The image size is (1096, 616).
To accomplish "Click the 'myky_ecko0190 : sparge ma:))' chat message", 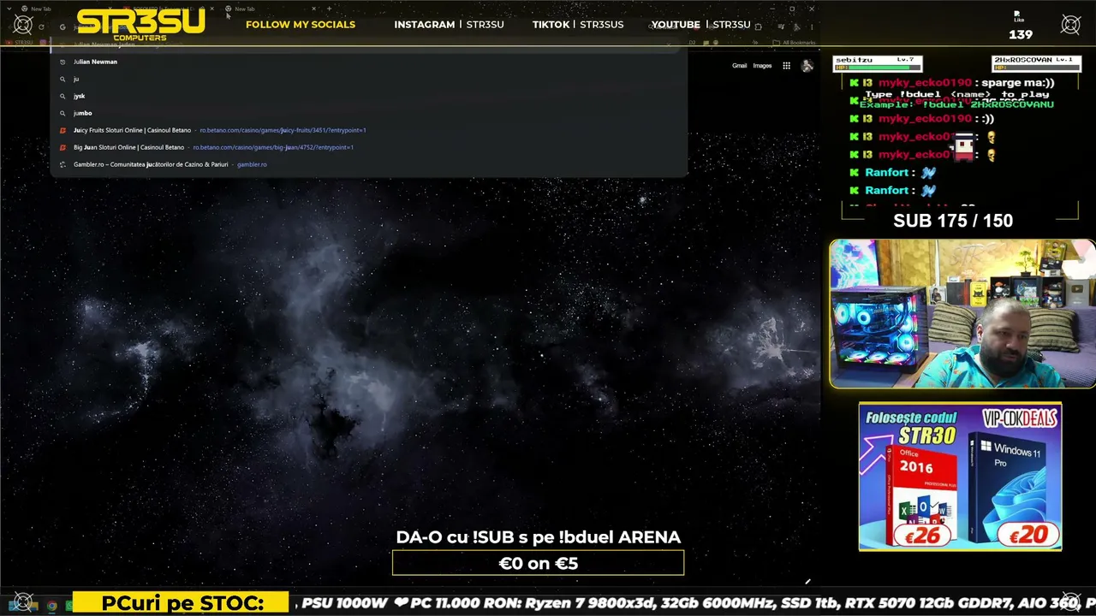I will click(951, 83).
